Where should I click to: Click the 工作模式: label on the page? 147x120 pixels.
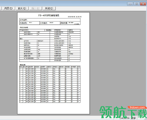click(44, 23)
